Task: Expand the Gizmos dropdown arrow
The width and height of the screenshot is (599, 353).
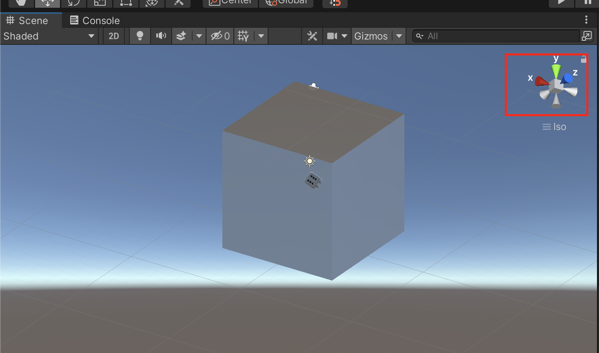Action: pyautogui.click(x=399, y=36)
